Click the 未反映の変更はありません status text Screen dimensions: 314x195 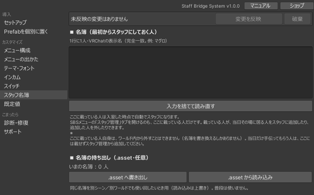tap(99, 19)
